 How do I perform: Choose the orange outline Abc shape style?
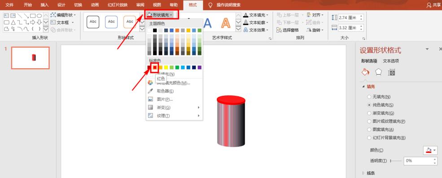click(130, 22)
